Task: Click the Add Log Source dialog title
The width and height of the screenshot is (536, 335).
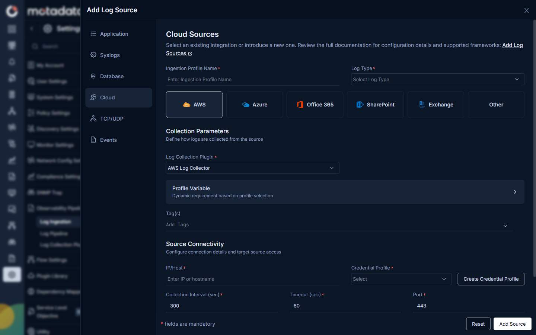Action: pyautogui.click(x=112, y=10)
